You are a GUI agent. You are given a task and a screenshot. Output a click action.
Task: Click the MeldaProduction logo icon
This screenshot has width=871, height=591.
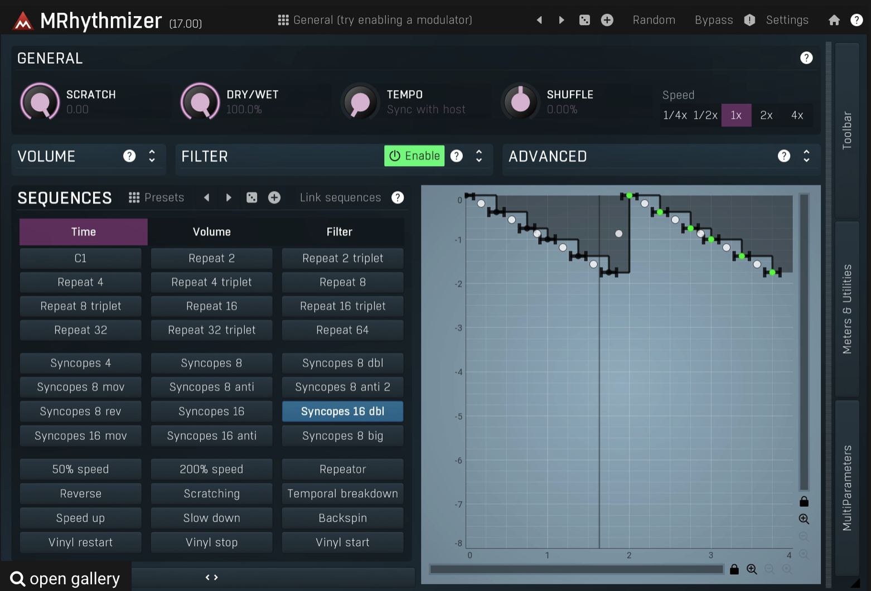(x=23, y=21)
